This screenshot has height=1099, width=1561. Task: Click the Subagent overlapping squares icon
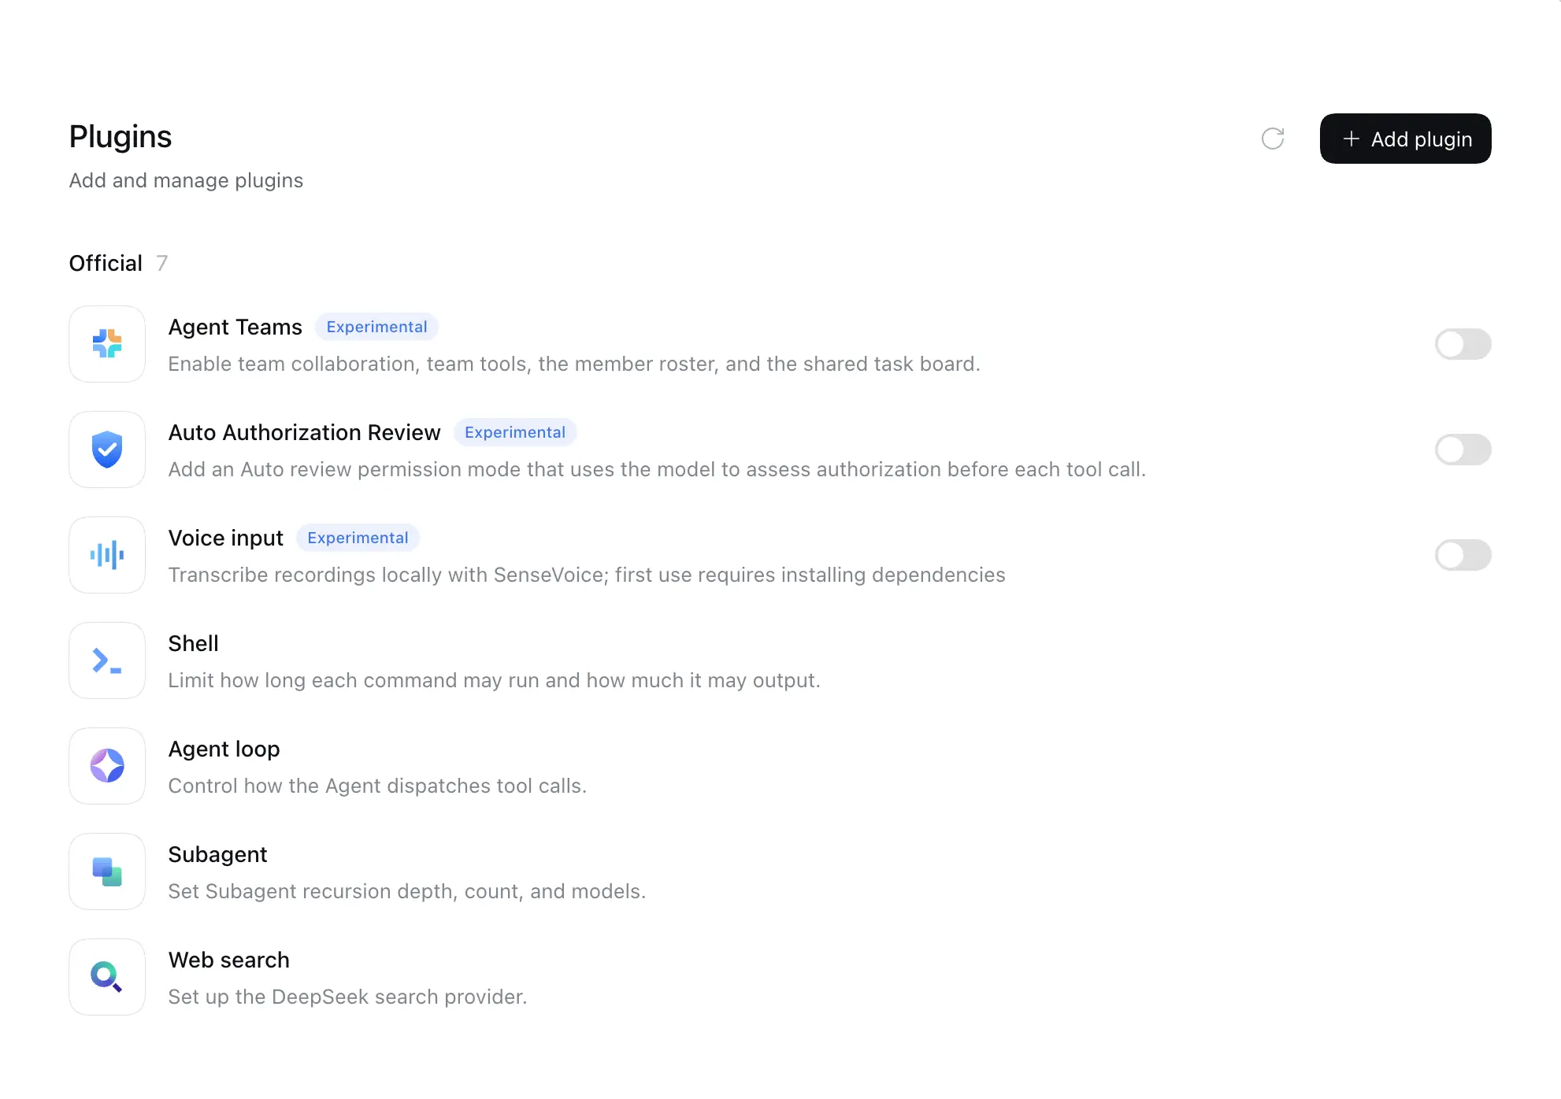click(x=107, y=871)
